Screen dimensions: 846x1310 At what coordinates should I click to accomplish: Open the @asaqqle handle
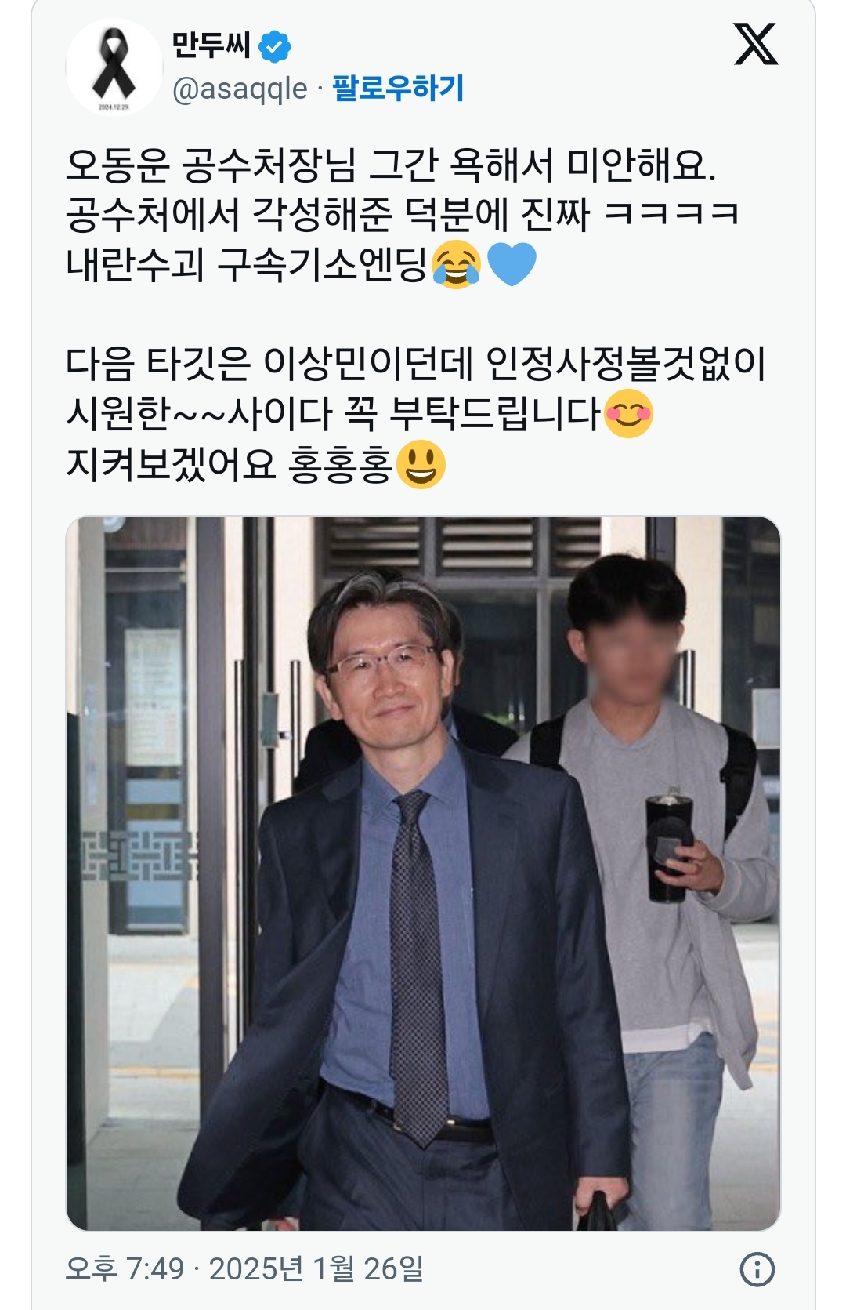click(240, 89)
